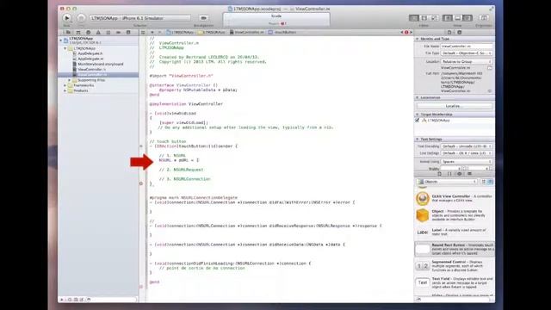Expand the Frameworks group

pyautogui.click(x=65, y=85)
